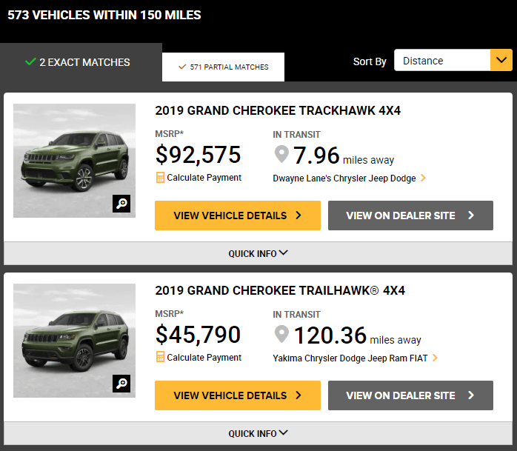Click arrow beside Dwayne Lane's dealer name
Image resolution: width=517 pixels, height=451 pixels.
click(423, 178)
